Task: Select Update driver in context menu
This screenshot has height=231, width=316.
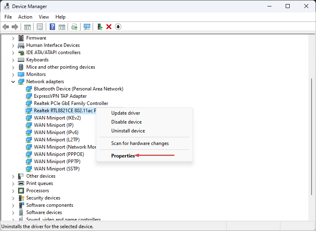Action: [x=125, y=113]
